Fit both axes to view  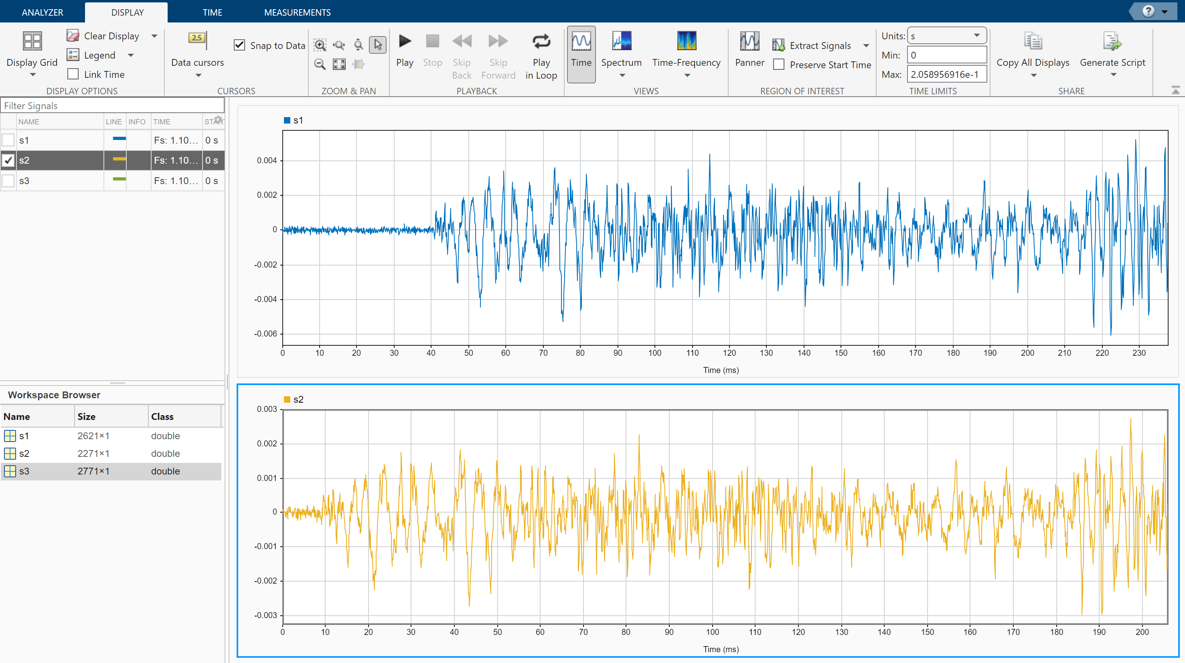339,64
